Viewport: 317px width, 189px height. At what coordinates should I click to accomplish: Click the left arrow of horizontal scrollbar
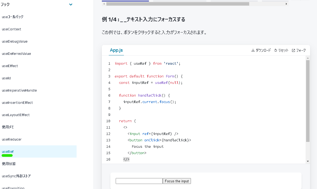coord(104,4)
